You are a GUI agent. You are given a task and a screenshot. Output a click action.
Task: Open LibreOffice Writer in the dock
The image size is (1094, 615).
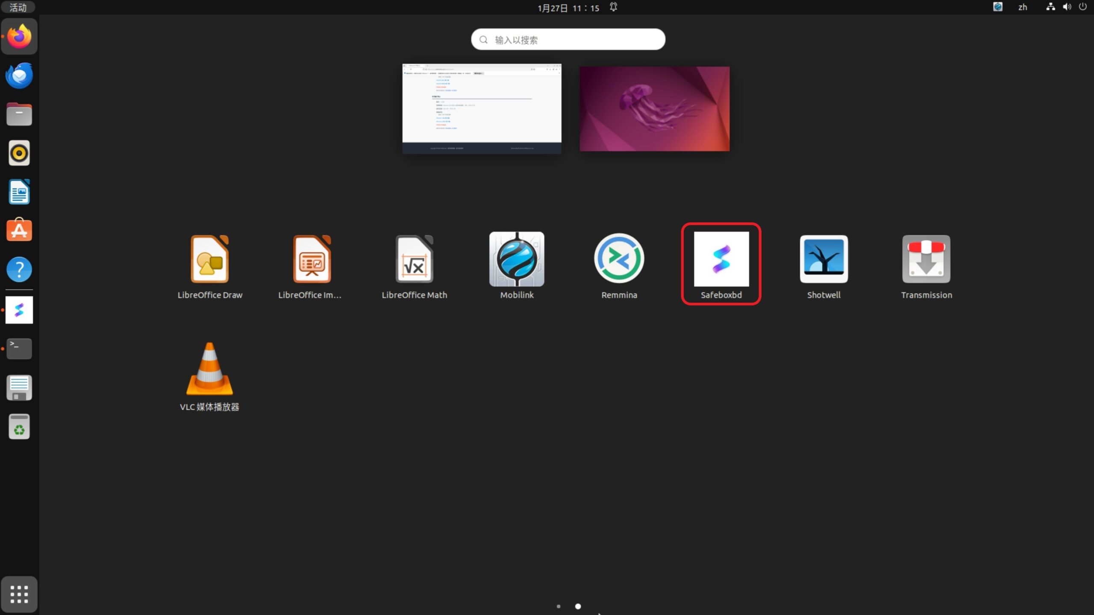tap(19, 192)
